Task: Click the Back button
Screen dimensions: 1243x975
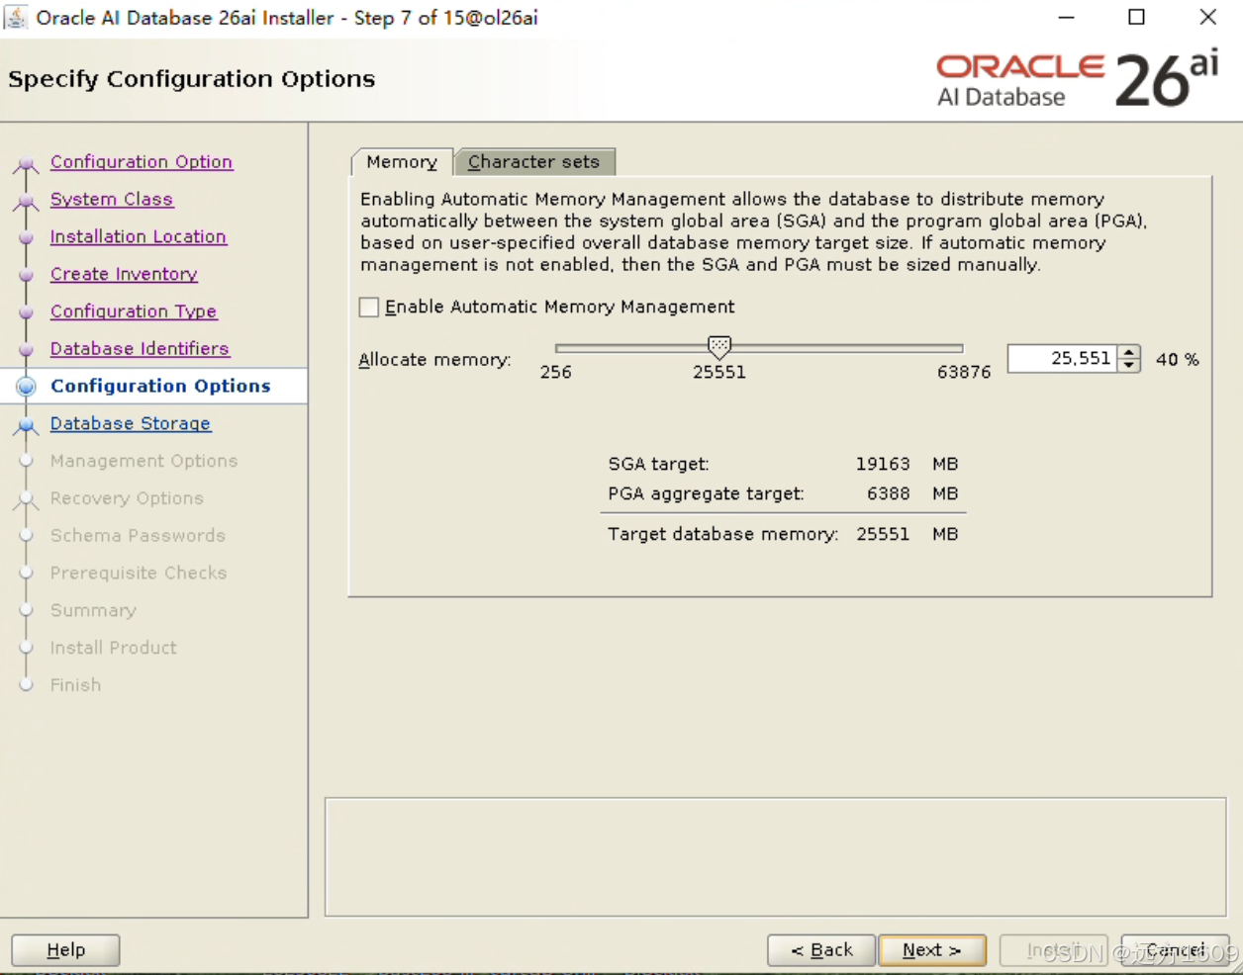Action: click(821, 950)
